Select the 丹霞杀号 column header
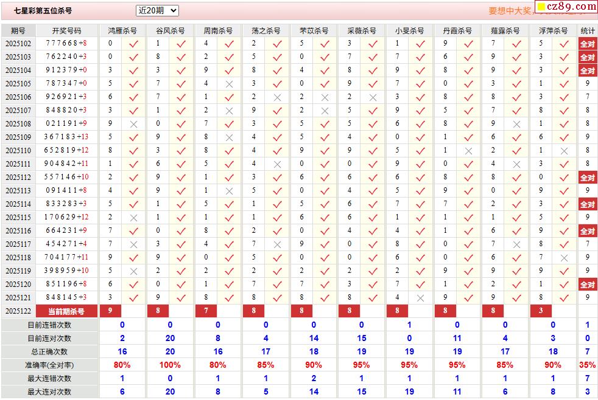598x400 pixels. point(457,31)
